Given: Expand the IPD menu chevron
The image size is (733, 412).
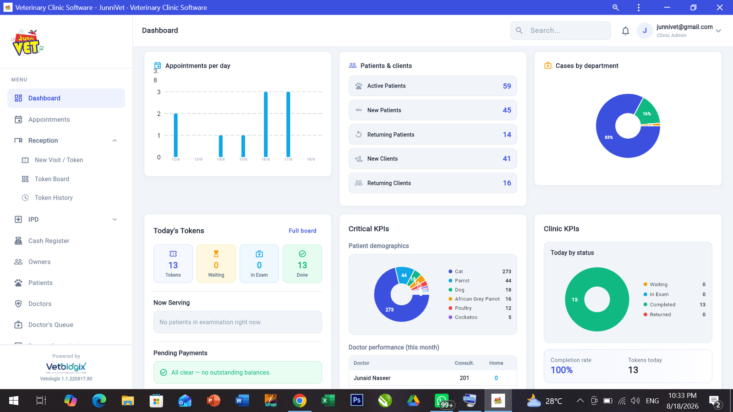Looking at the screenshot, I should 115,219.
